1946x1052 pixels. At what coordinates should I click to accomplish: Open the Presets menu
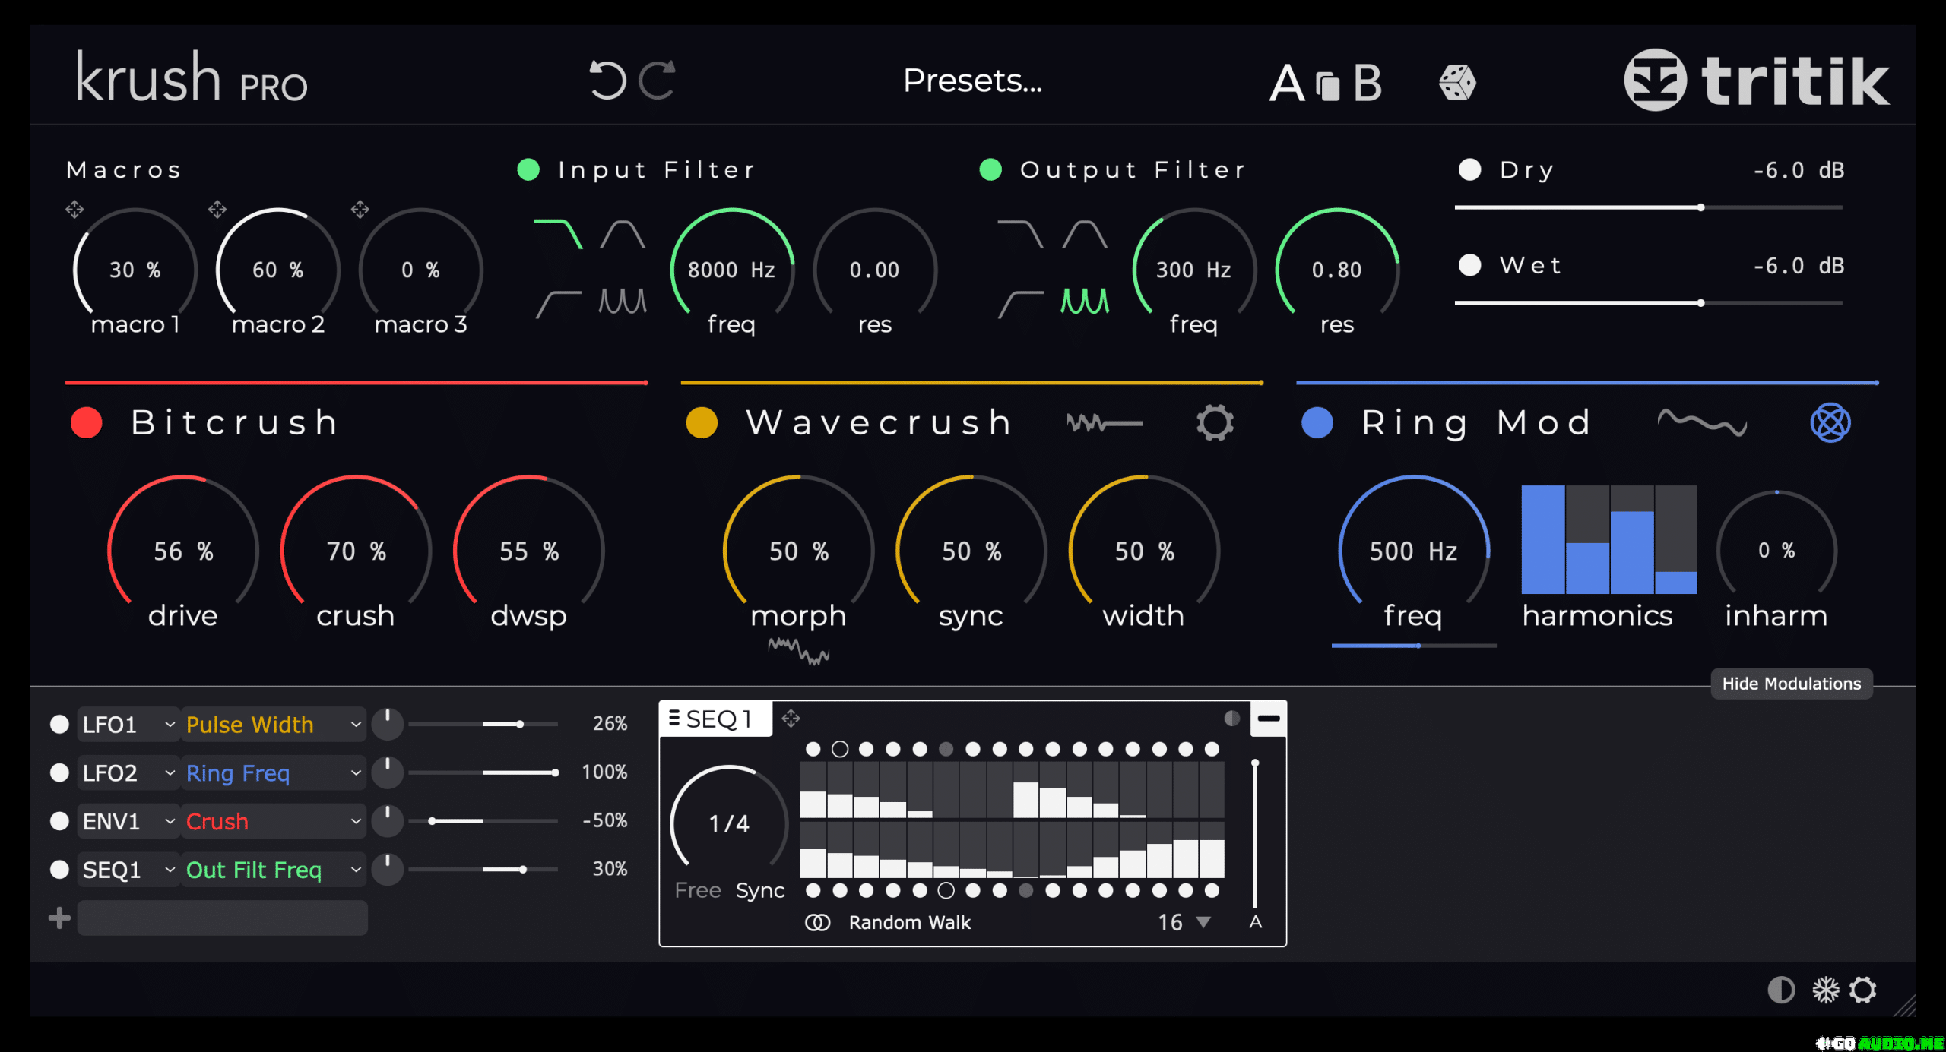coord(972,81)
